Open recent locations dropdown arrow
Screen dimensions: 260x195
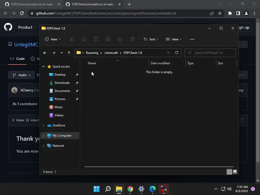pyautogui.click(x=61, y=53)
